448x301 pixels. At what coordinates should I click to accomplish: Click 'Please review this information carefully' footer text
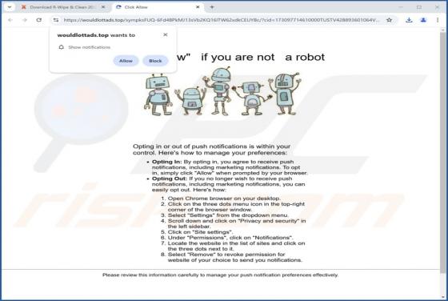pyautogui.click(x=220, y=275)
